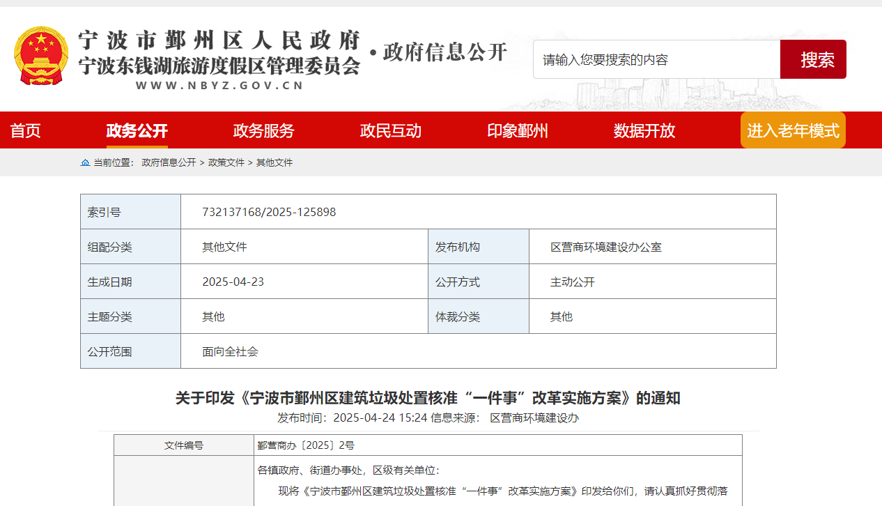Open the 首页 navigation tab
The width and height of the screenshot is (882, 506).
coord(26,131)
